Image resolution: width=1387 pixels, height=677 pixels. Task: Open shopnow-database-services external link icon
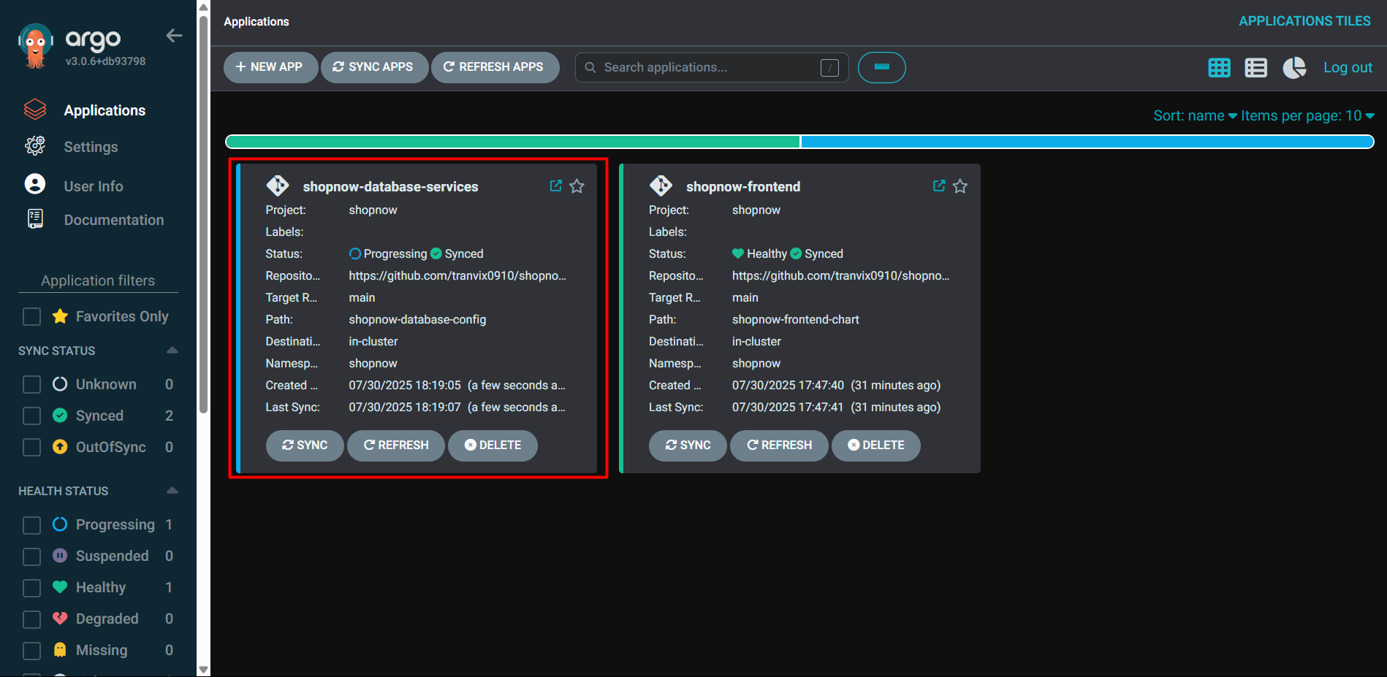[x=555, y=186]
